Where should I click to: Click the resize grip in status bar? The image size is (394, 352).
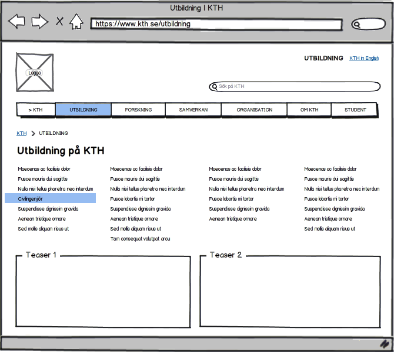(x=384, y=343)
